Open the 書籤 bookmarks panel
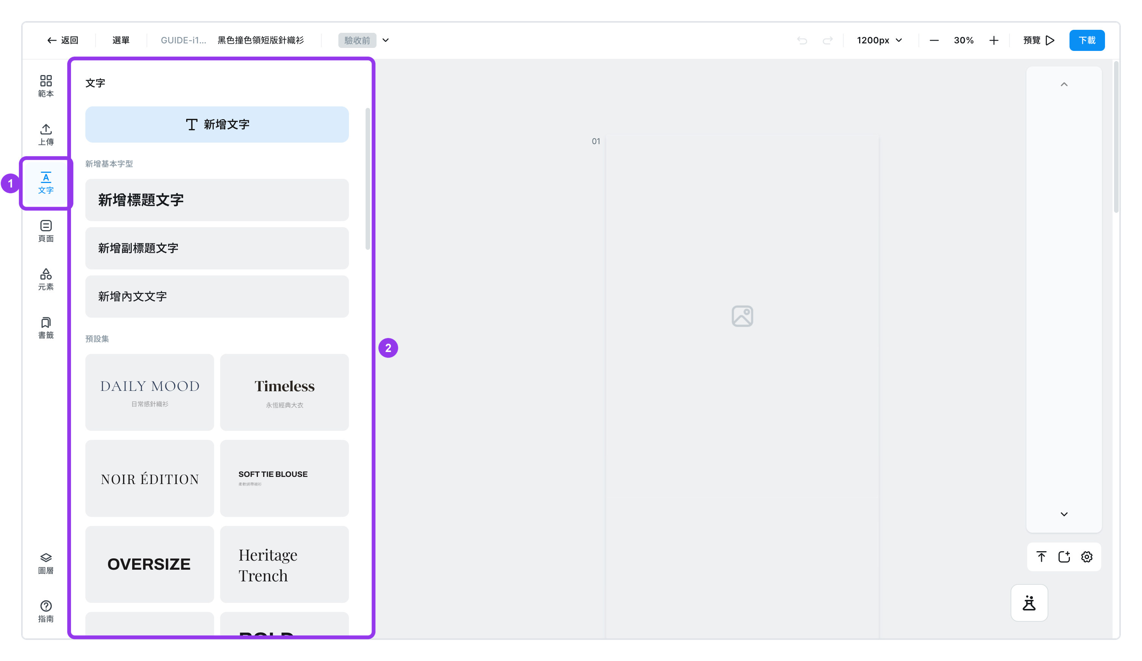Viewport: 1142px width, 661px height. pos(46,328)
